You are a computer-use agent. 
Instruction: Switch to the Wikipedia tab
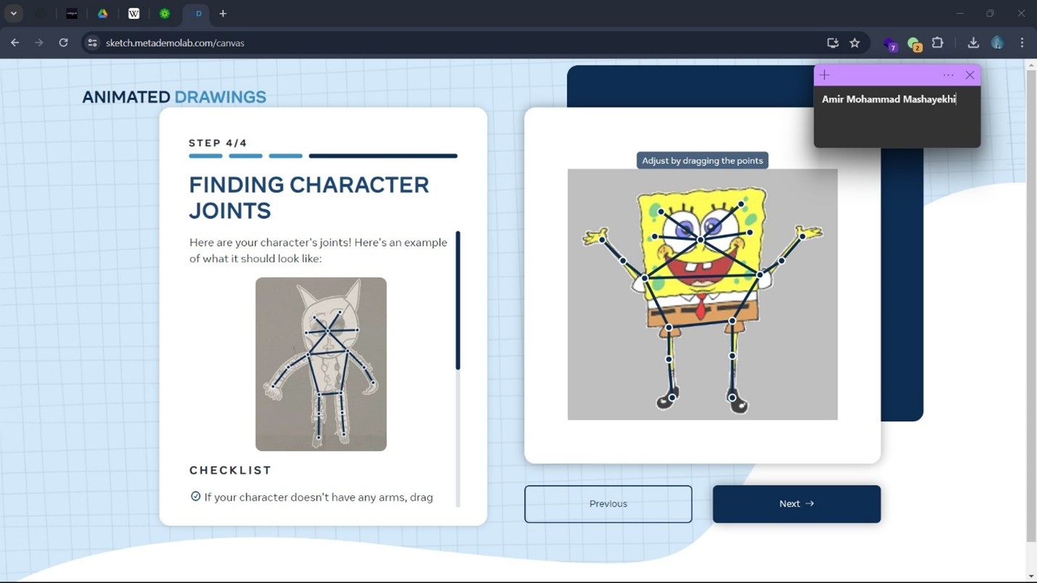pos(134,13)
